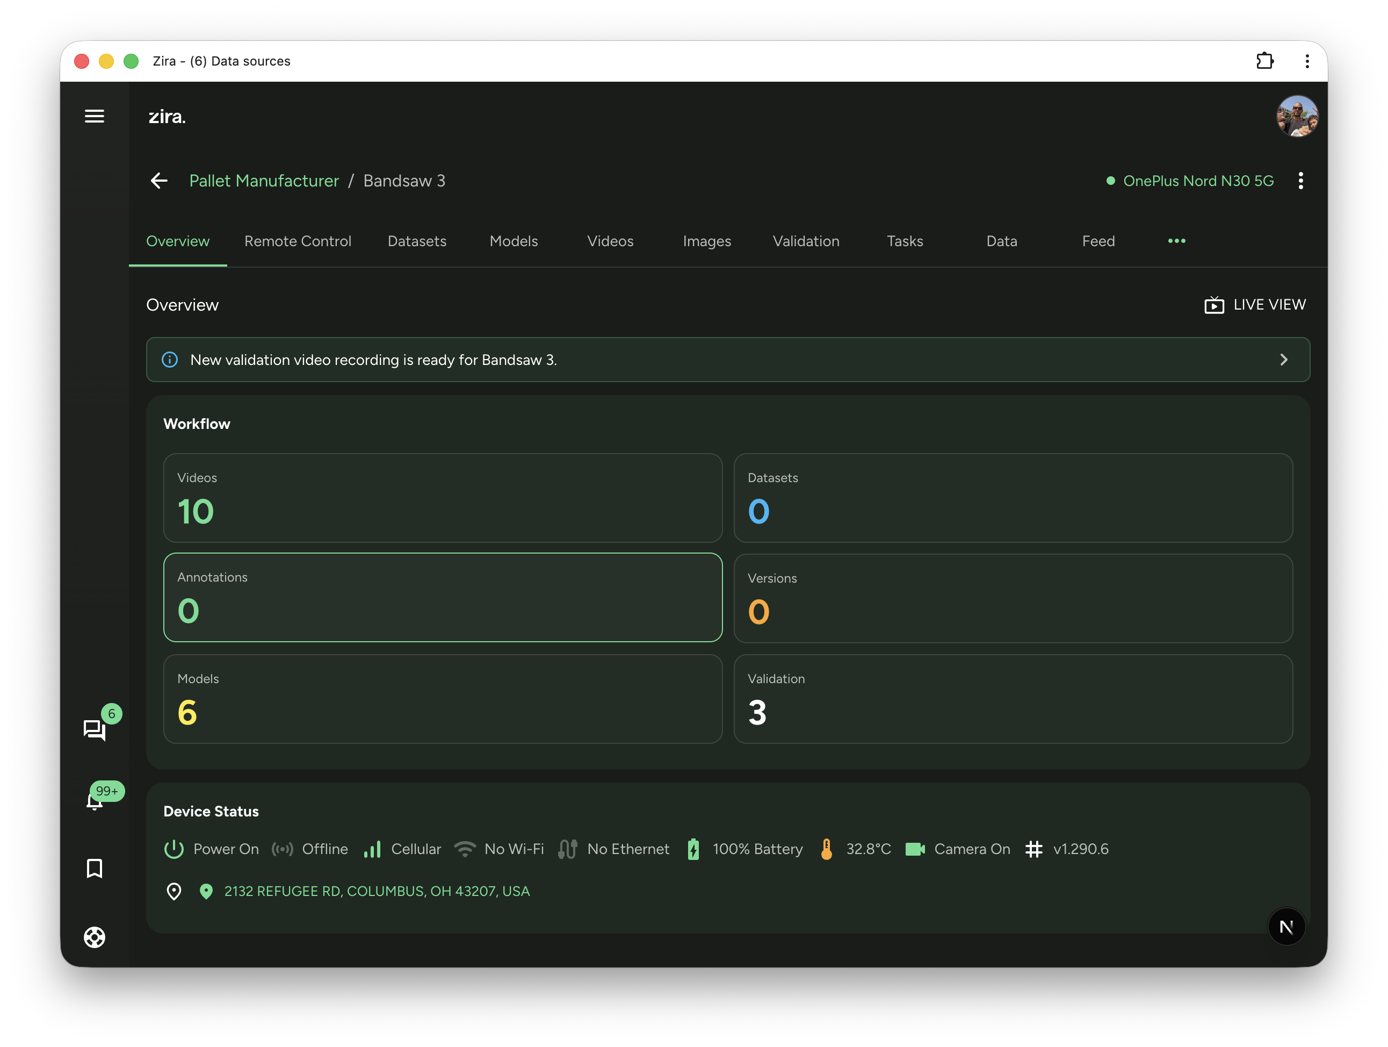Click the zira. logo

pos(167,117)
